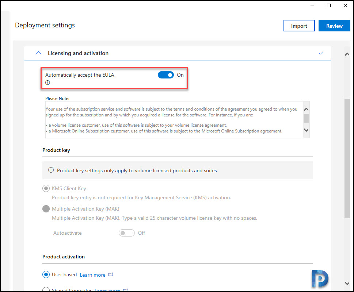Screen dimensions: 354x292
Task: Open external link icon next to User based
Action: [x=111, y=274]
